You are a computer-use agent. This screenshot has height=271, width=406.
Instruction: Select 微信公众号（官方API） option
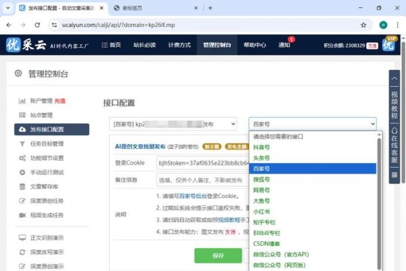coord(313,255)
